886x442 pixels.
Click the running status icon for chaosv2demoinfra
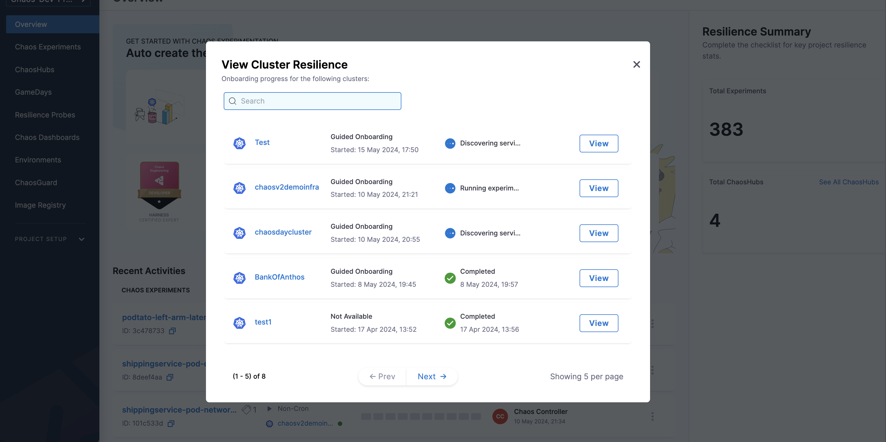[x=450, y=188]
